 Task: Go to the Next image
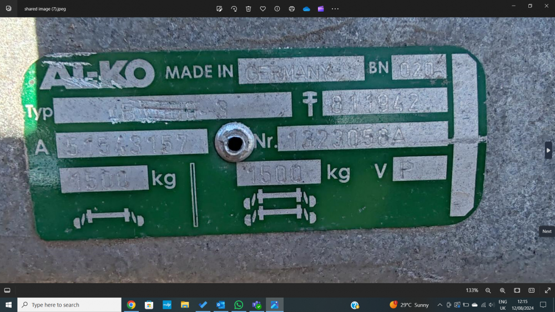coord(548,150)
